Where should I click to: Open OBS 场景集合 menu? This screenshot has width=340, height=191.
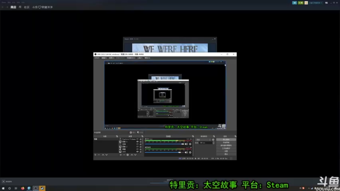click(x=131, y=58)
